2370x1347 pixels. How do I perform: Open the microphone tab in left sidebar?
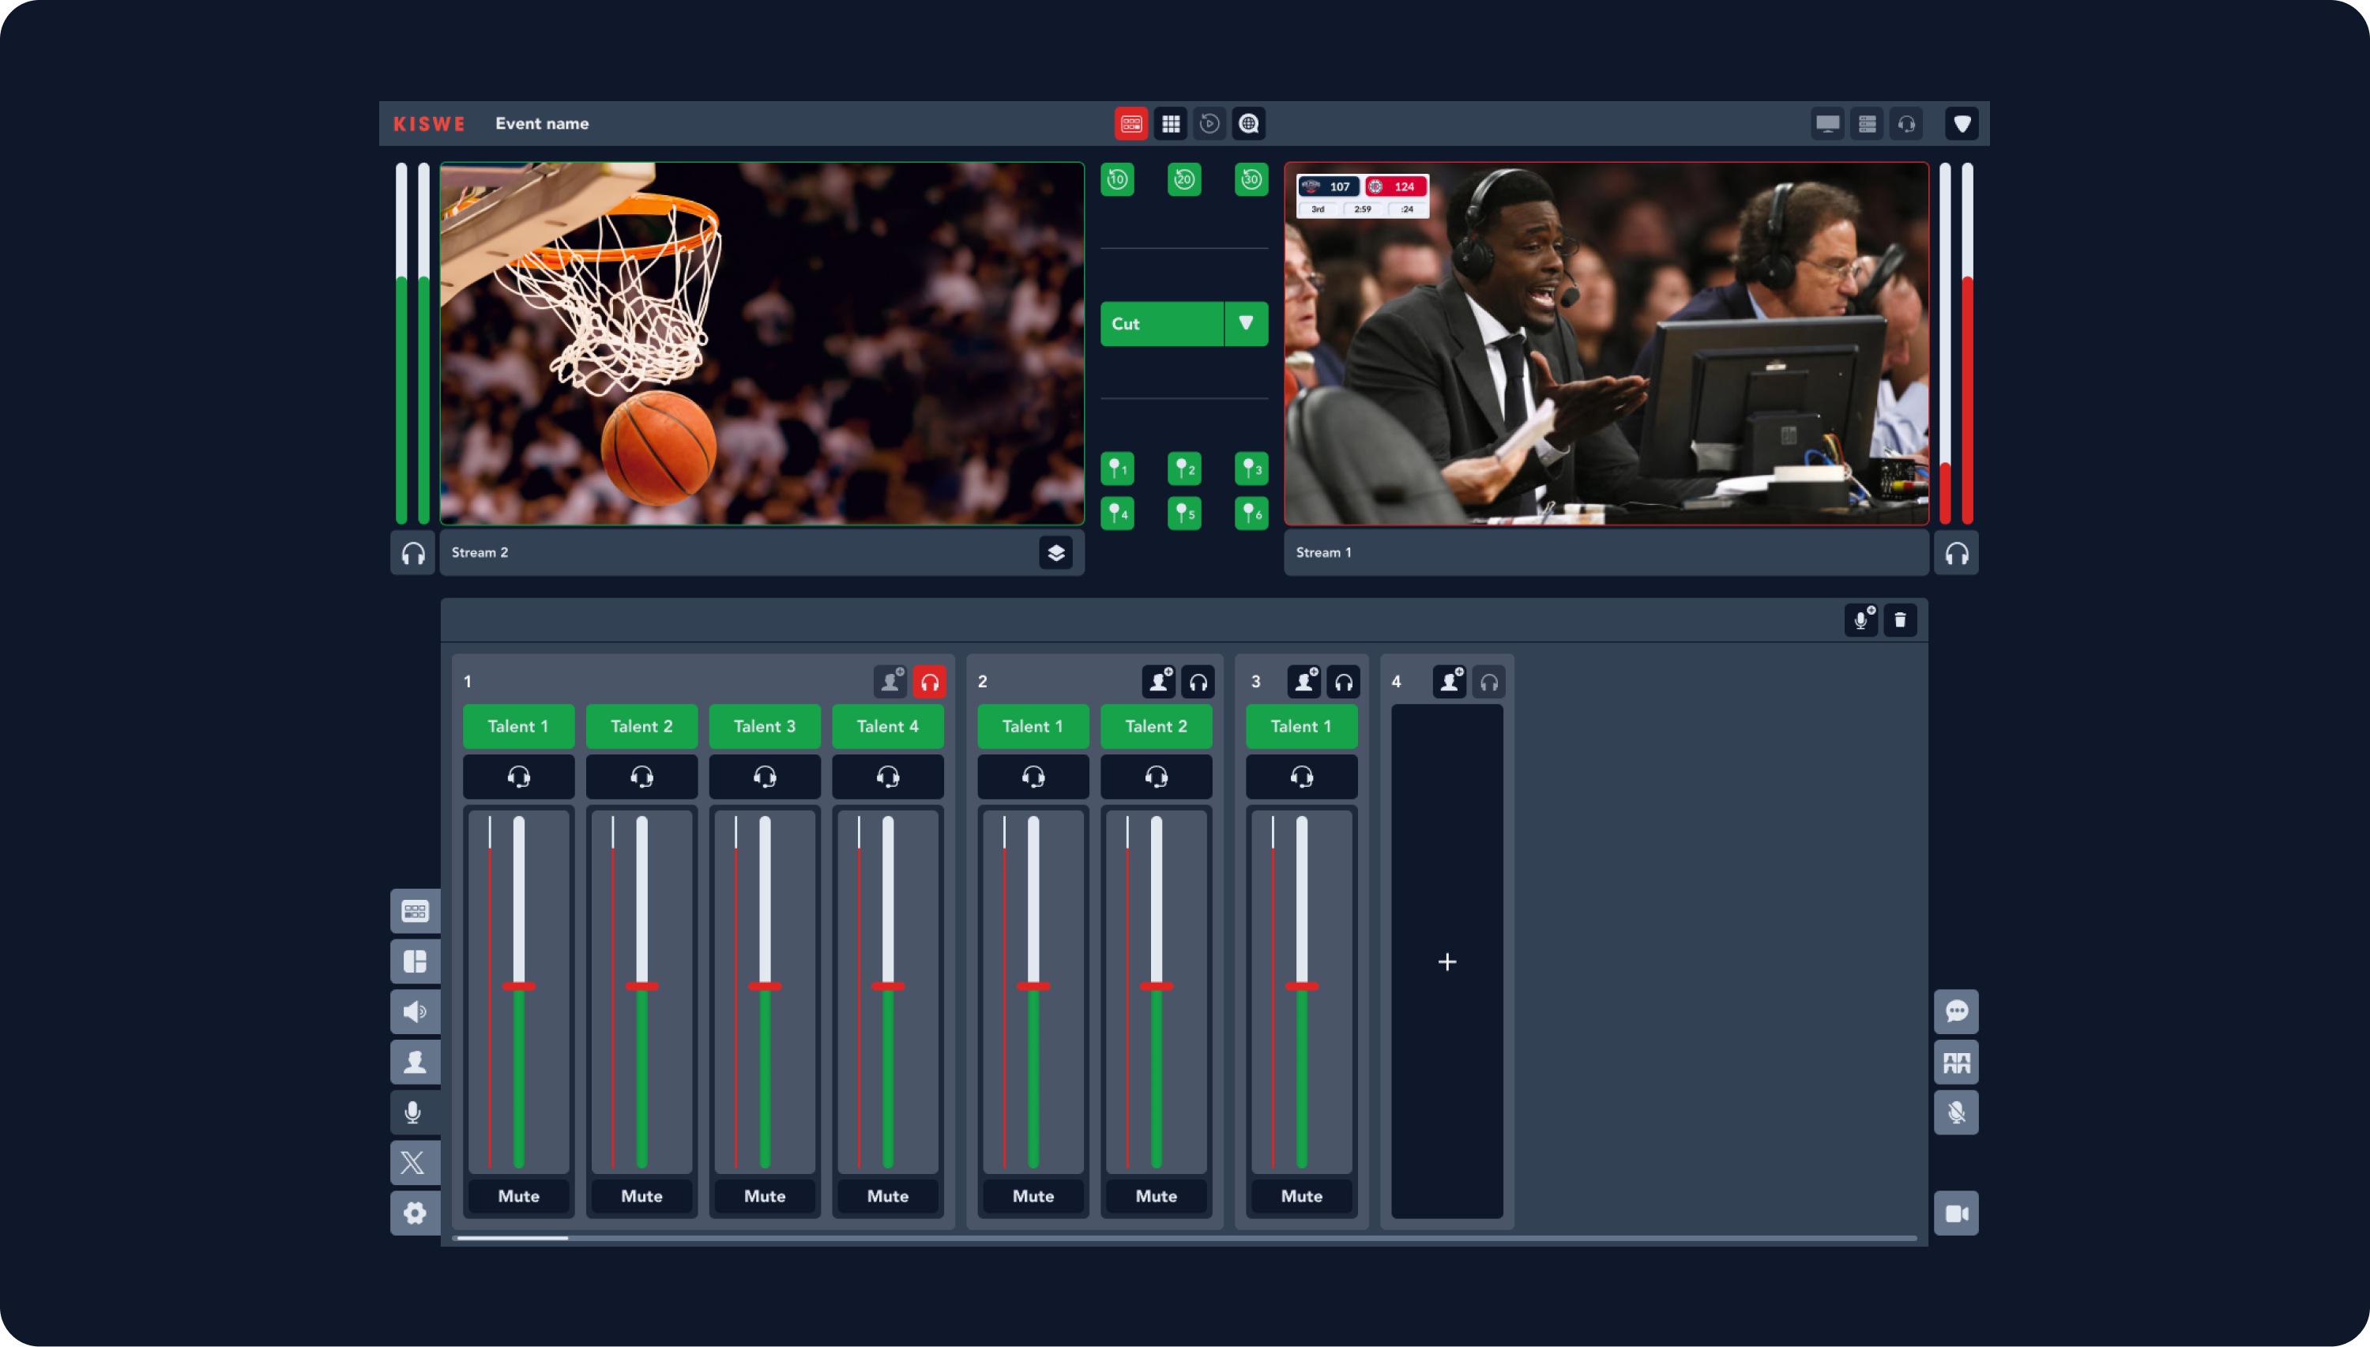point(415,1113)
